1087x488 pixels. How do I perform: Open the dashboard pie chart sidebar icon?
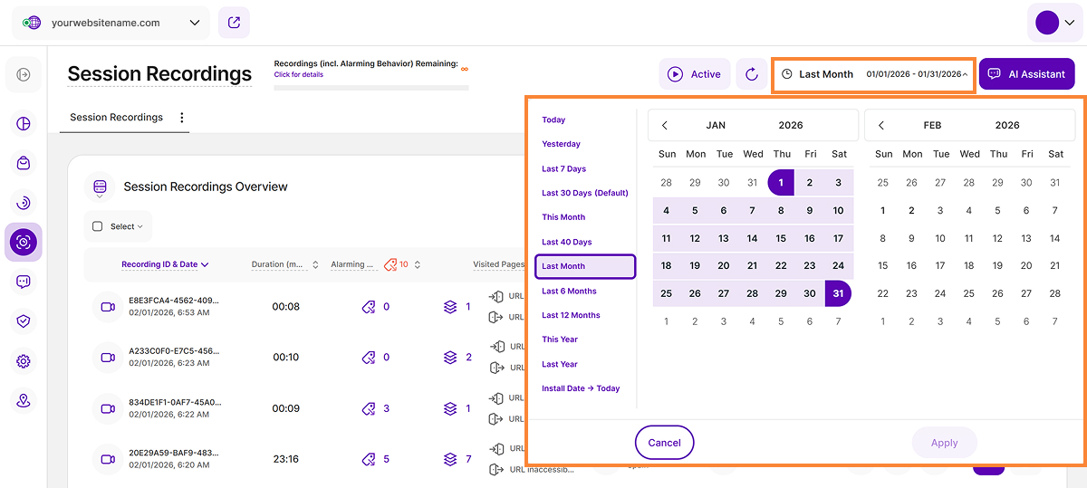click(24, 123)
